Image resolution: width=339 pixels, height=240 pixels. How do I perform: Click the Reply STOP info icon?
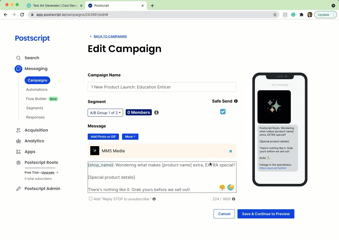coord(154,199)
